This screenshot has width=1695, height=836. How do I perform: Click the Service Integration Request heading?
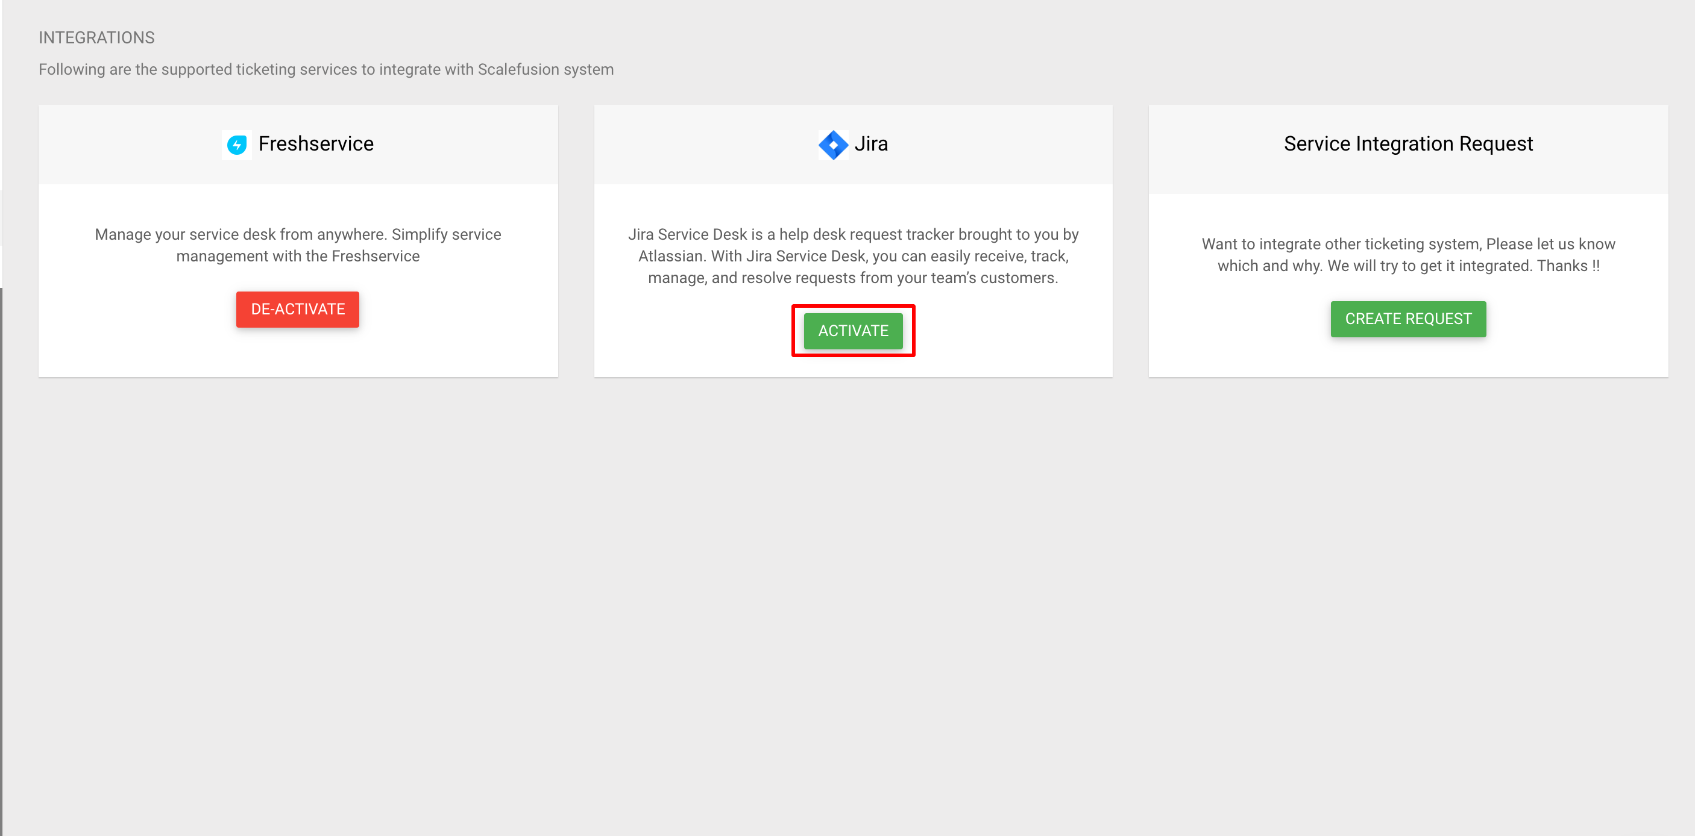[x=1408, y=144]
